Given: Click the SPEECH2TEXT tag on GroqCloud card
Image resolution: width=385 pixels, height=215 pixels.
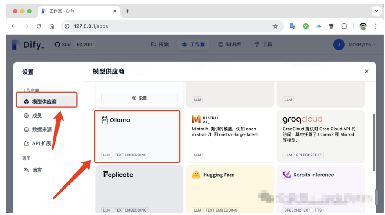Looking at the screenshot, I should click(x=309, y=155).
